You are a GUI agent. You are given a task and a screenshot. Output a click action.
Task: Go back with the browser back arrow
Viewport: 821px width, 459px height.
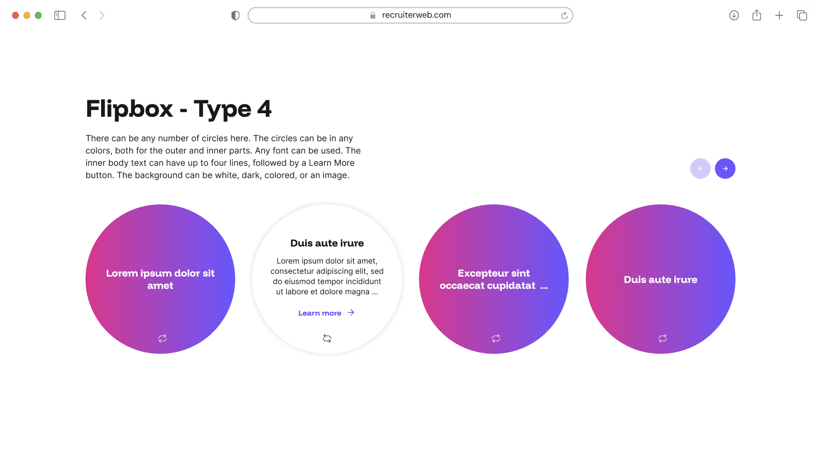84,15
